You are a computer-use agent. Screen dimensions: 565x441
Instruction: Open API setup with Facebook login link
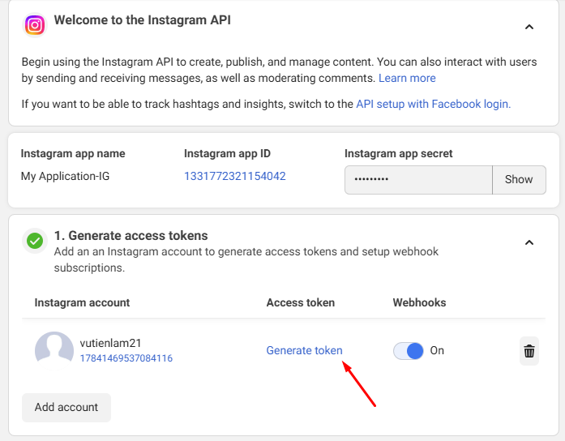(x=433, y=104)
